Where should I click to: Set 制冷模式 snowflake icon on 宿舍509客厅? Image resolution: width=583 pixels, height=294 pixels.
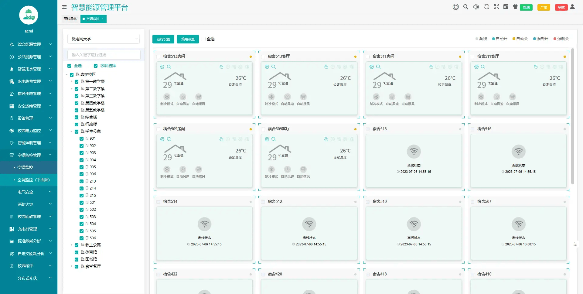[x=271, y=169]
